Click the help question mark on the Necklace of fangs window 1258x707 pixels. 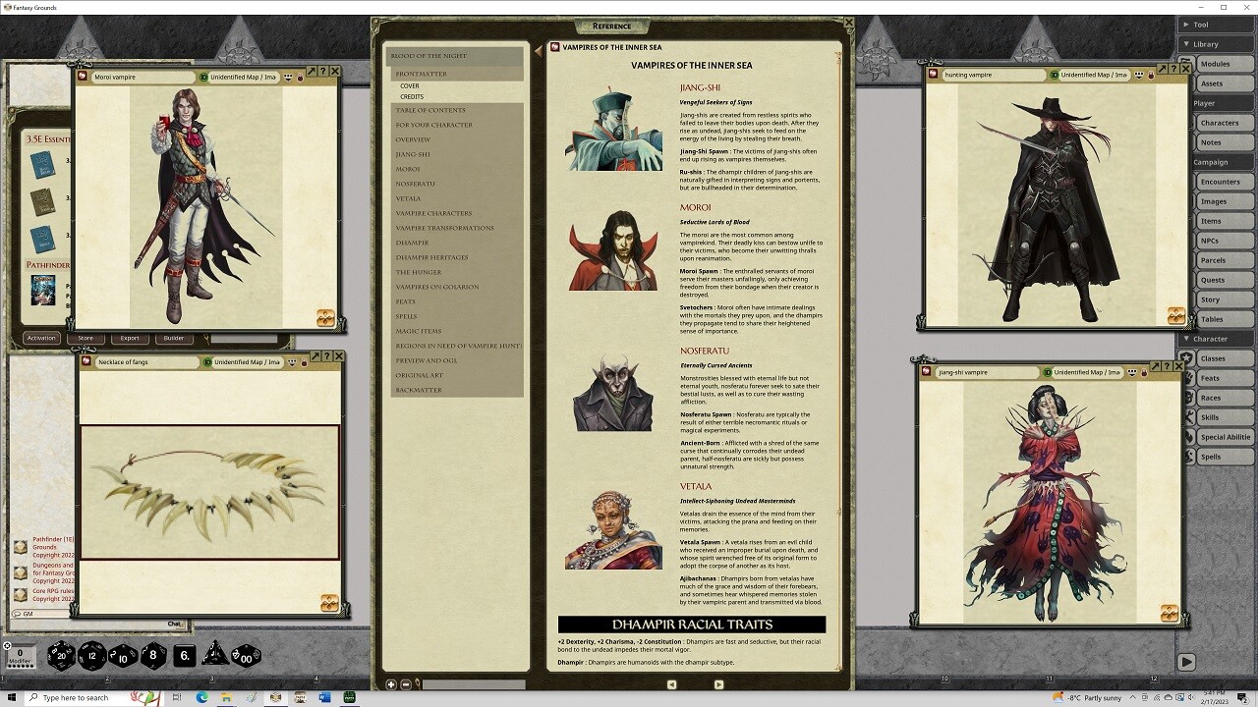327,356
